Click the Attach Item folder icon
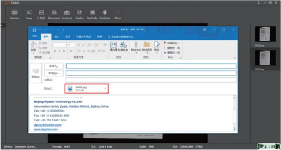The image size is (281, 150). (147, 45)
